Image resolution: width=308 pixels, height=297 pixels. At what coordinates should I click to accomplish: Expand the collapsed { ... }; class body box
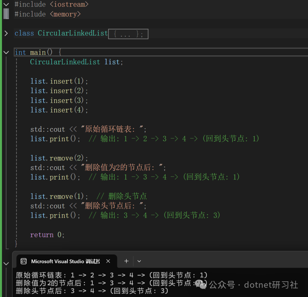pos(128,34)
